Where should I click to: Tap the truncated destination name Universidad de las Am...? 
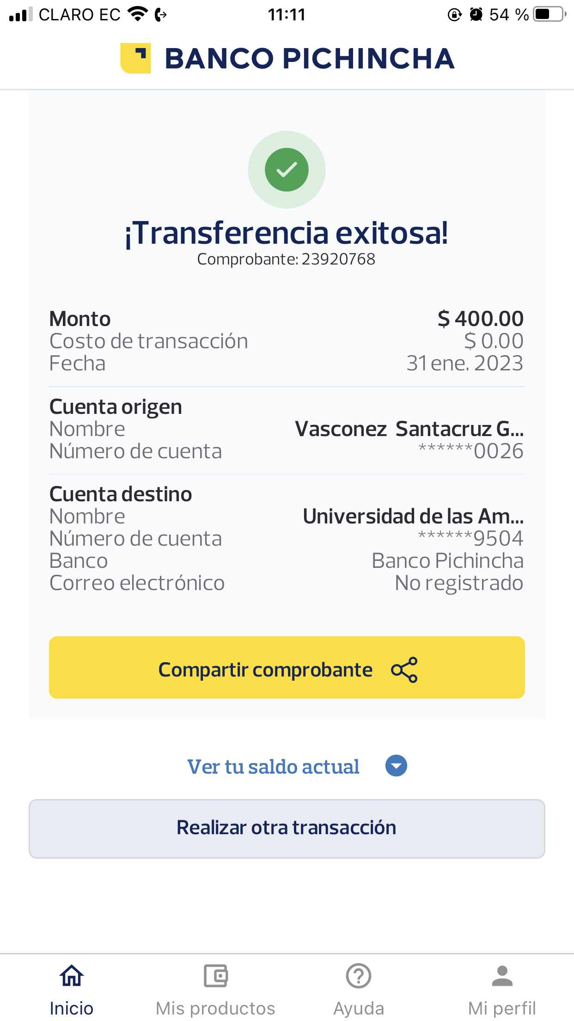coord(413,517)
